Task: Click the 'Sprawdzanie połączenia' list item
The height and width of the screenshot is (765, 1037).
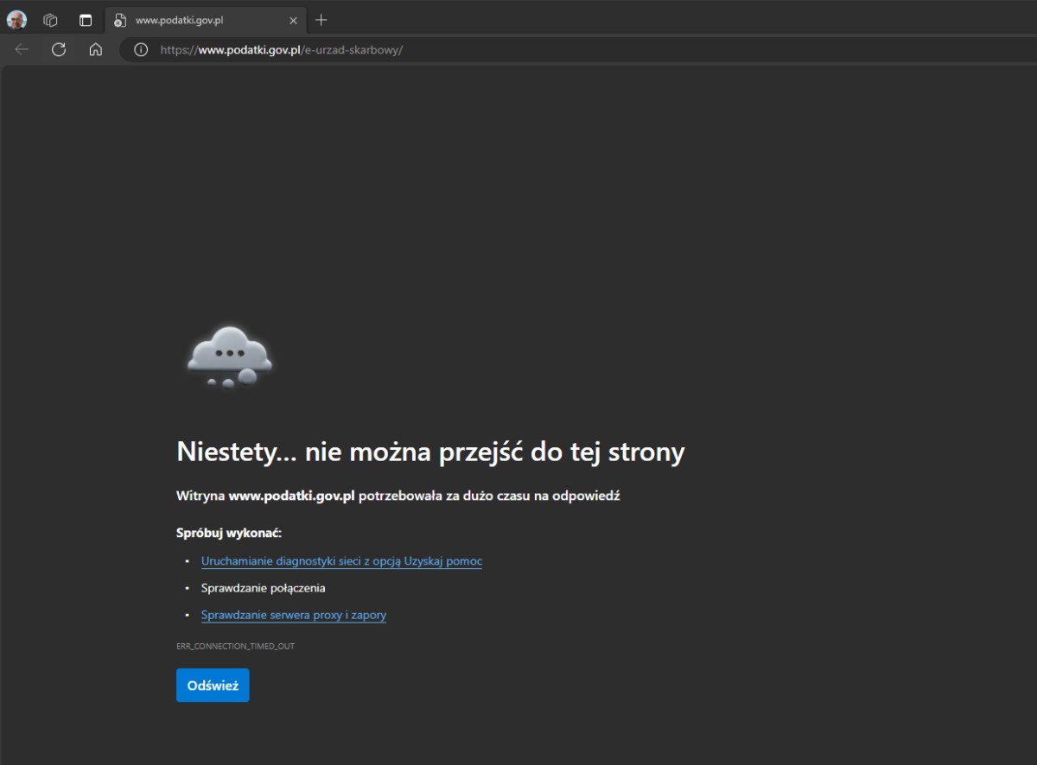Action: click(x=262, y=587)
